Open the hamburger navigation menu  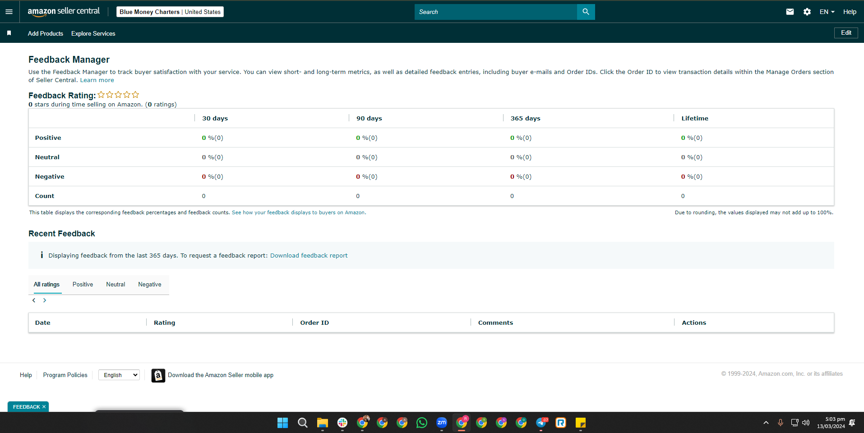9,12
